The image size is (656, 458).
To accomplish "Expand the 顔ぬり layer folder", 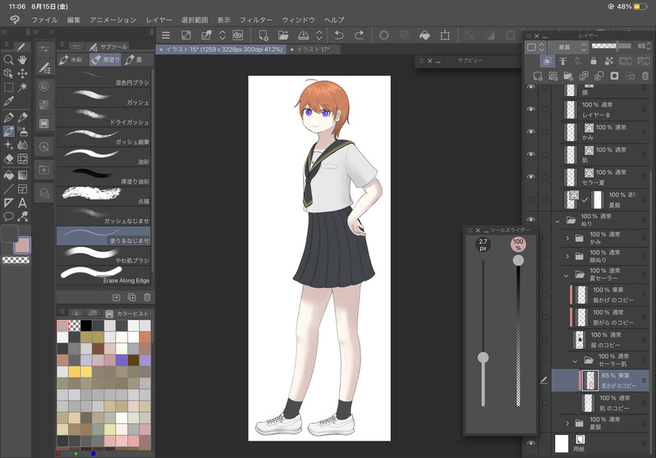I will [567, 257].
